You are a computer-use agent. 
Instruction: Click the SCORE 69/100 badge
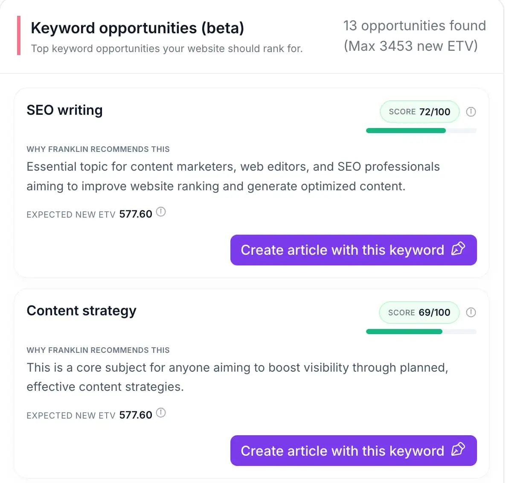419,312
